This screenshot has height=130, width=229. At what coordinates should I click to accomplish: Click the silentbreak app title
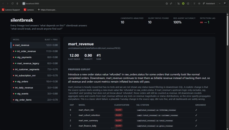coord(22,20)
